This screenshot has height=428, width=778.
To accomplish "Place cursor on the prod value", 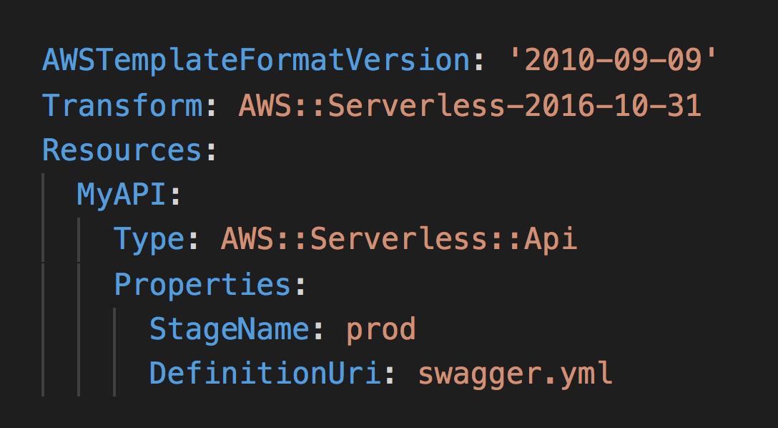I will 380,329.
